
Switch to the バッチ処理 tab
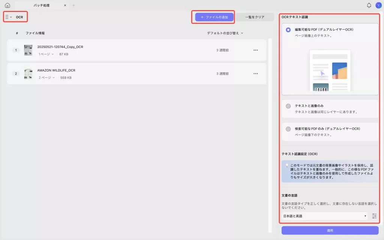[41, 5]
